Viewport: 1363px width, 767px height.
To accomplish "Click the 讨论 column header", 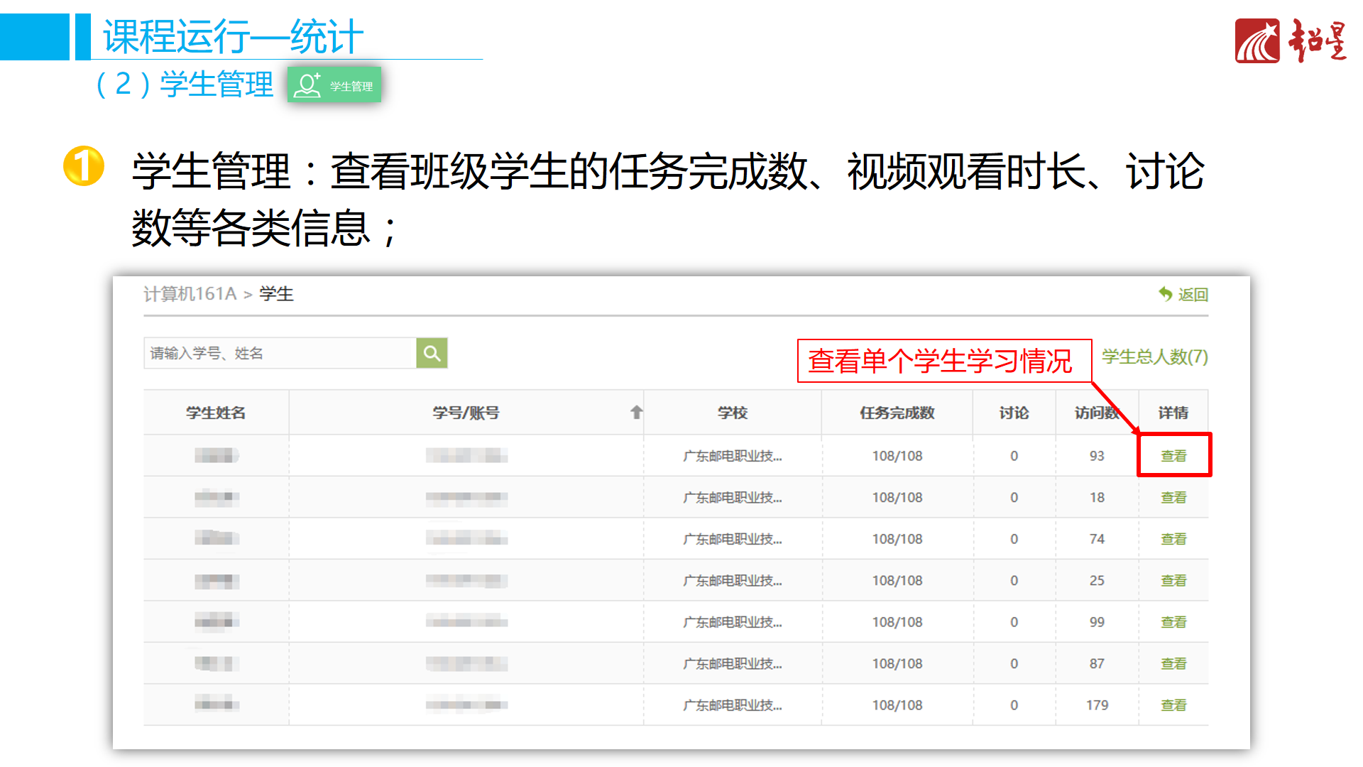I will [x=1013, y=413].
